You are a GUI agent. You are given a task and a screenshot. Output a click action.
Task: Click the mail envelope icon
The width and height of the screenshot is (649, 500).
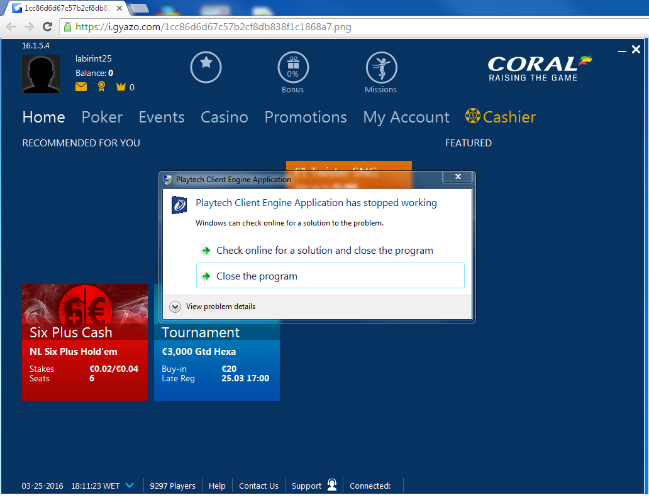pyautogui.click(x=81, y=87)
